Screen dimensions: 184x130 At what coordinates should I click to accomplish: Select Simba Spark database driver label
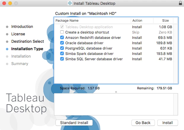click(89, 54)
